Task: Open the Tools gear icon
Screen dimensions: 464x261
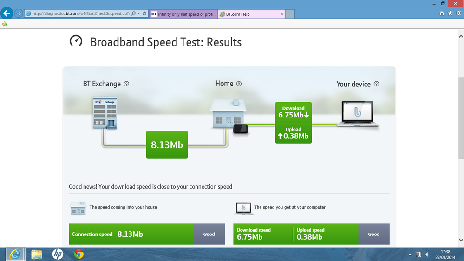Action: 458,13
